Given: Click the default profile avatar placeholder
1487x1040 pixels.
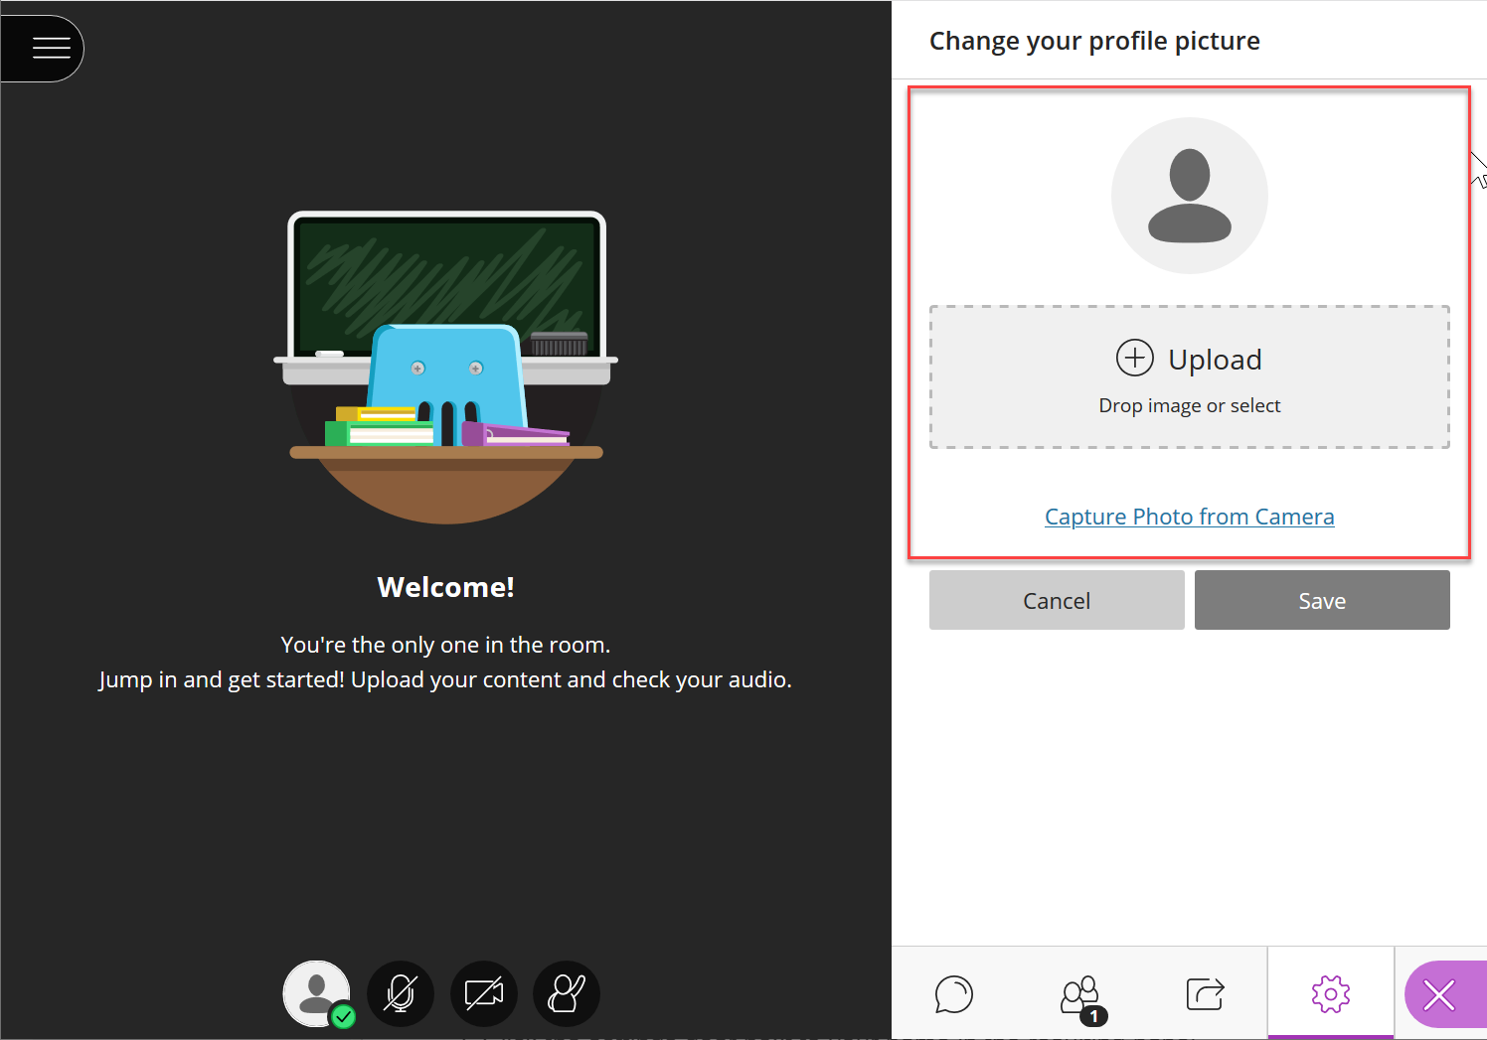Looking at the screenshot, I should tap(1190, 196).
